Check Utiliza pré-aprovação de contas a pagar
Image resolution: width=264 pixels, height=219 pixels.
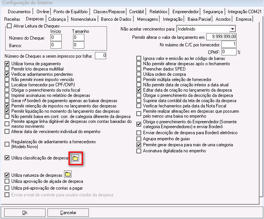(x=7, y=188)
